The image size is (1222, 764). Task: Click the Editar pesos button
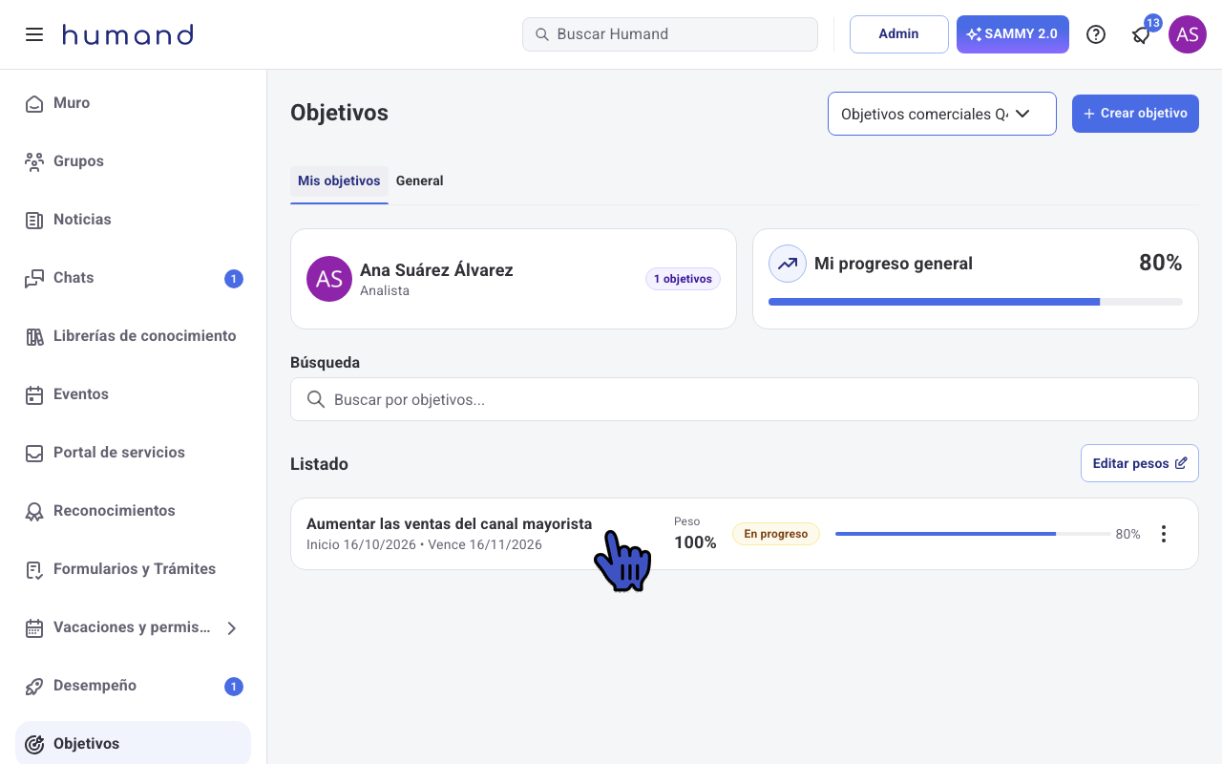[x=1140, y=463]
